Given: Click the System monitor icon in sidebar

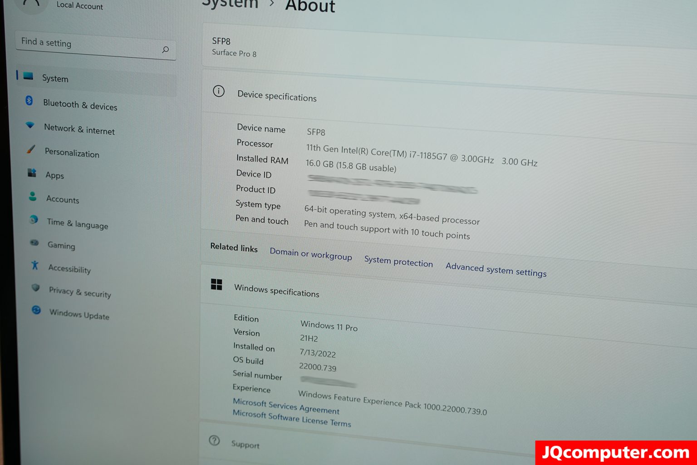Looking at the screenshot, I should click(x=28, y=76).
